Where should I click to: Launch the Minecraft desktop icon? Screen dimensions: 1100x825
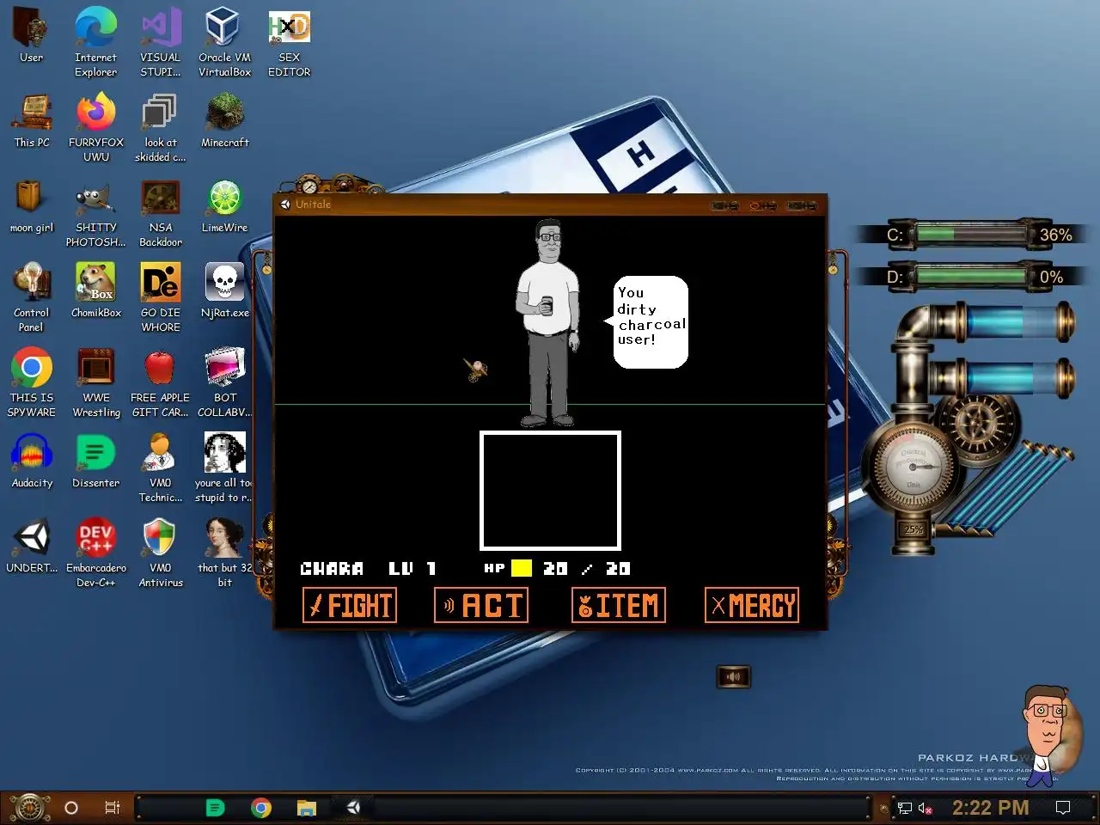224,120
